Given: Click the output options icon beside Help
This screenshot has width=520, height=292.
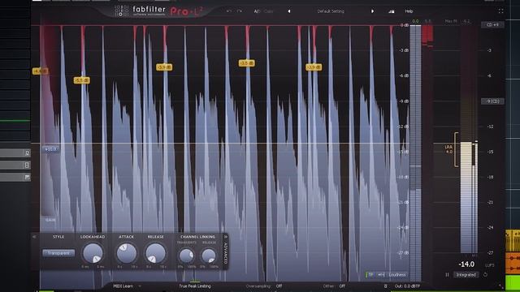Looking at the screenshot, I should (392, 11).
